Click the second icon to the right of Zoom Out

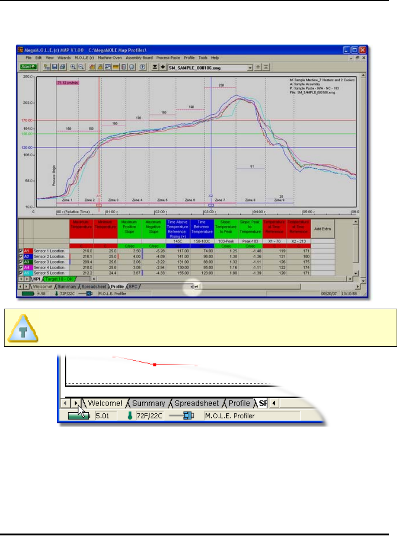point(100,67)
